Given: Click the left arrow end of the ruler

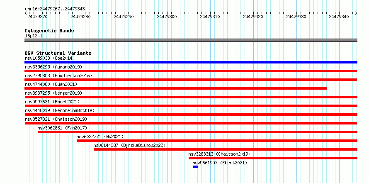Looking at the screenshot, I should pyautogui.click(x=26, y=13).
